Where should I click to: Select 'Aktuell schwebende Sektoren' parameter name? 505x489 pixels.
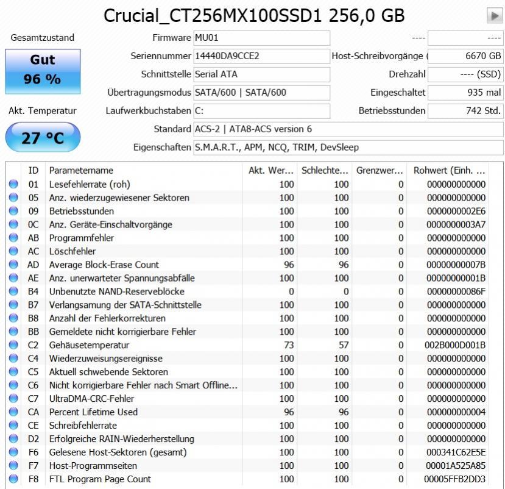coord(108,372)
